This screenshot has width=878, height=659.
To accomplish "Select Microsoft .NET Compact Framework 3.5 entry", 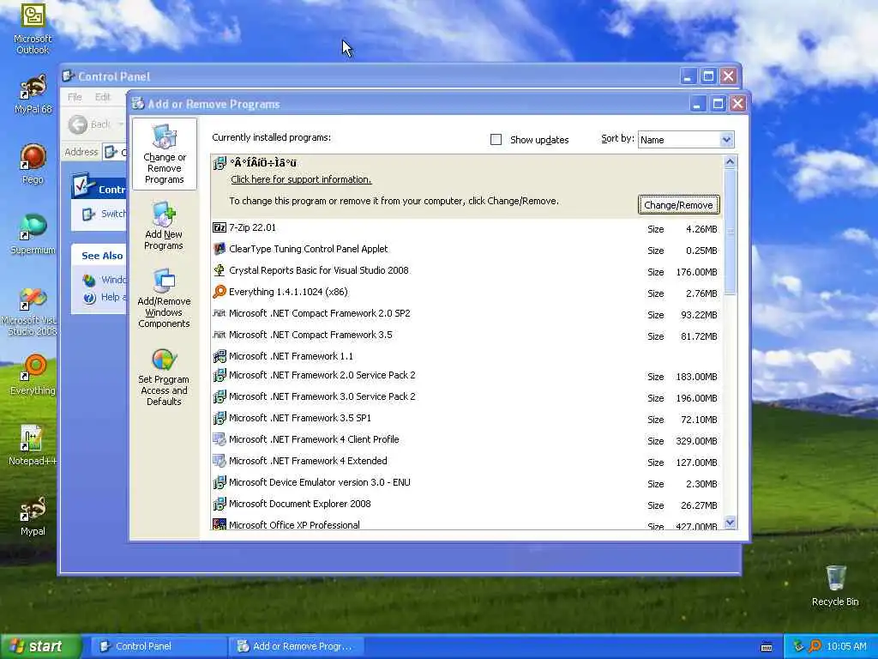I will [466, 336].
